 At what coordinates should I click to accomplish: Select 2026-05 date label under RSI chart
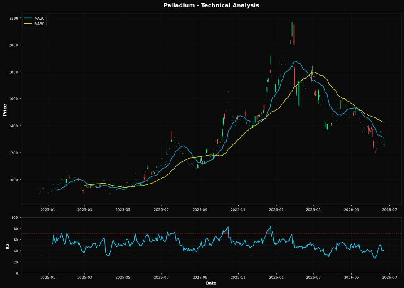352,278
